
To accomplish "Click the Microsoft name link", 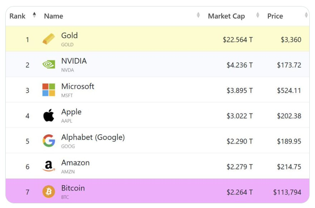I will coord(78,87).
